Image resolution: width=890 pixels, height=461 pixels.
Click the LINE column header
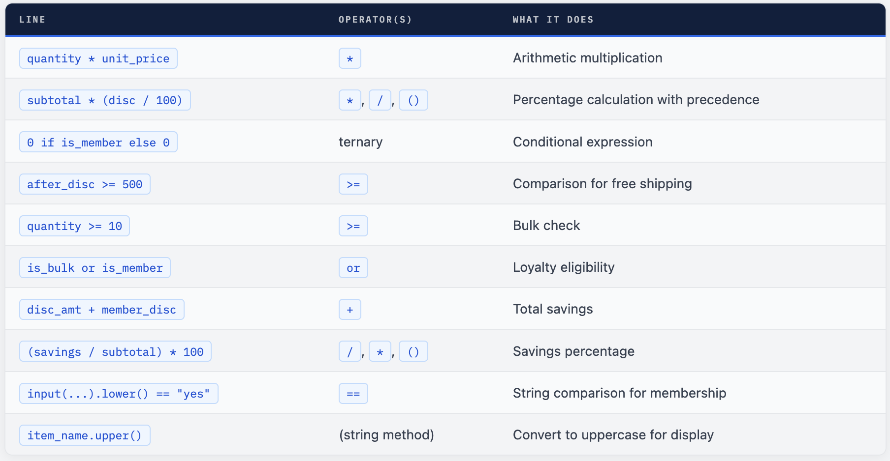(x=32, y=20)
